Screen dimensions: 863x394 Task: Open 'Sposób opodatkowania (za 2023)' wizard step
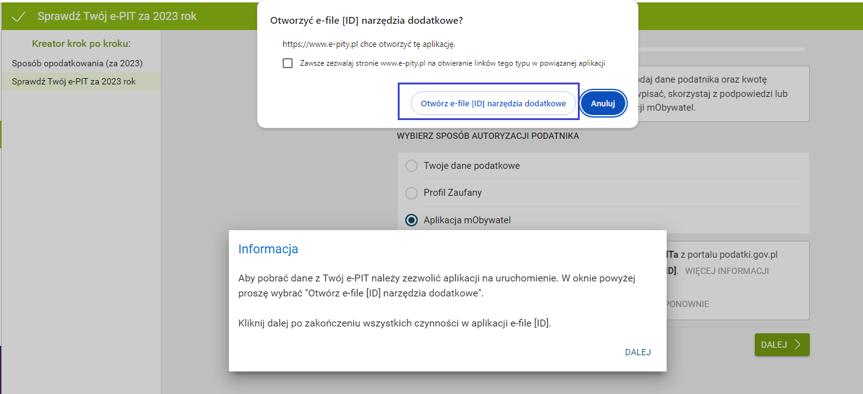click(x=77, y=63)
